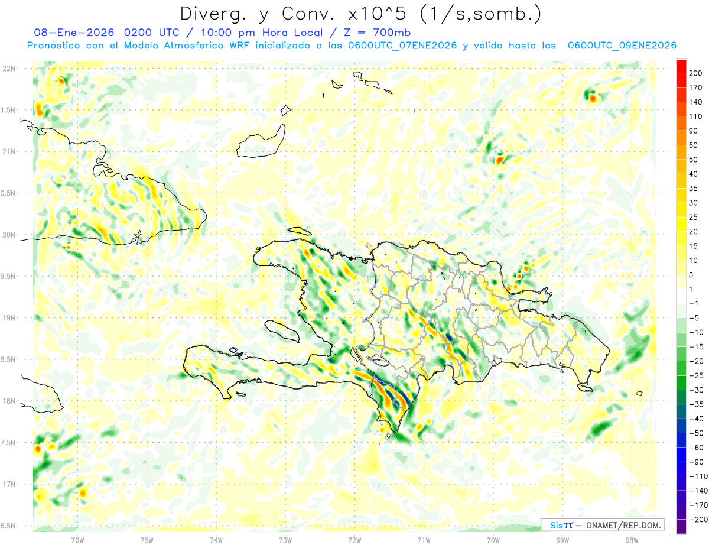
Task: Select the date text '08-Ene-2026'
Action: click(74, 33)
